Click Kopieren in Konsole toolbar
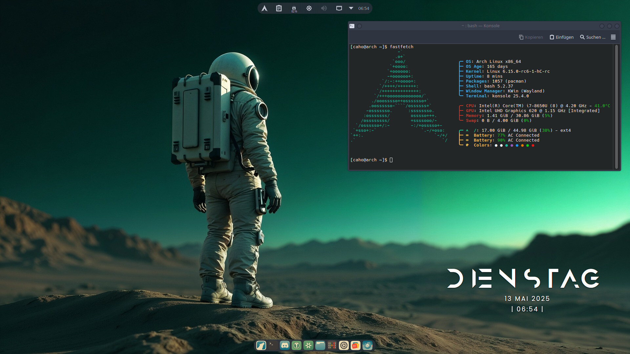The height and width of the screenshot is (354, 630). tap(531, 37)
